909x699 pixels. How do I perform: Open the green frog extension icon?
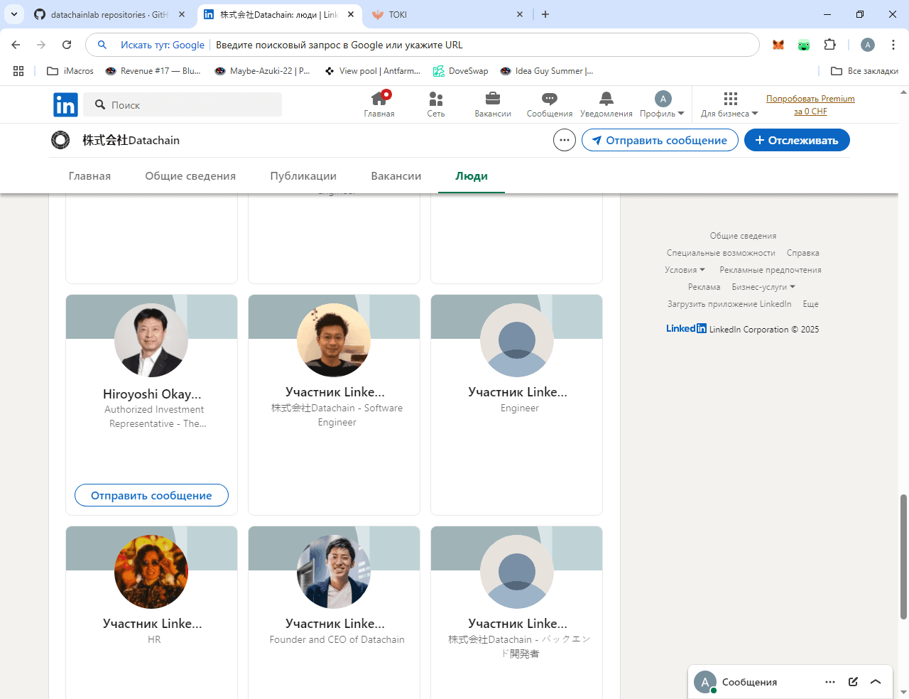804,45
